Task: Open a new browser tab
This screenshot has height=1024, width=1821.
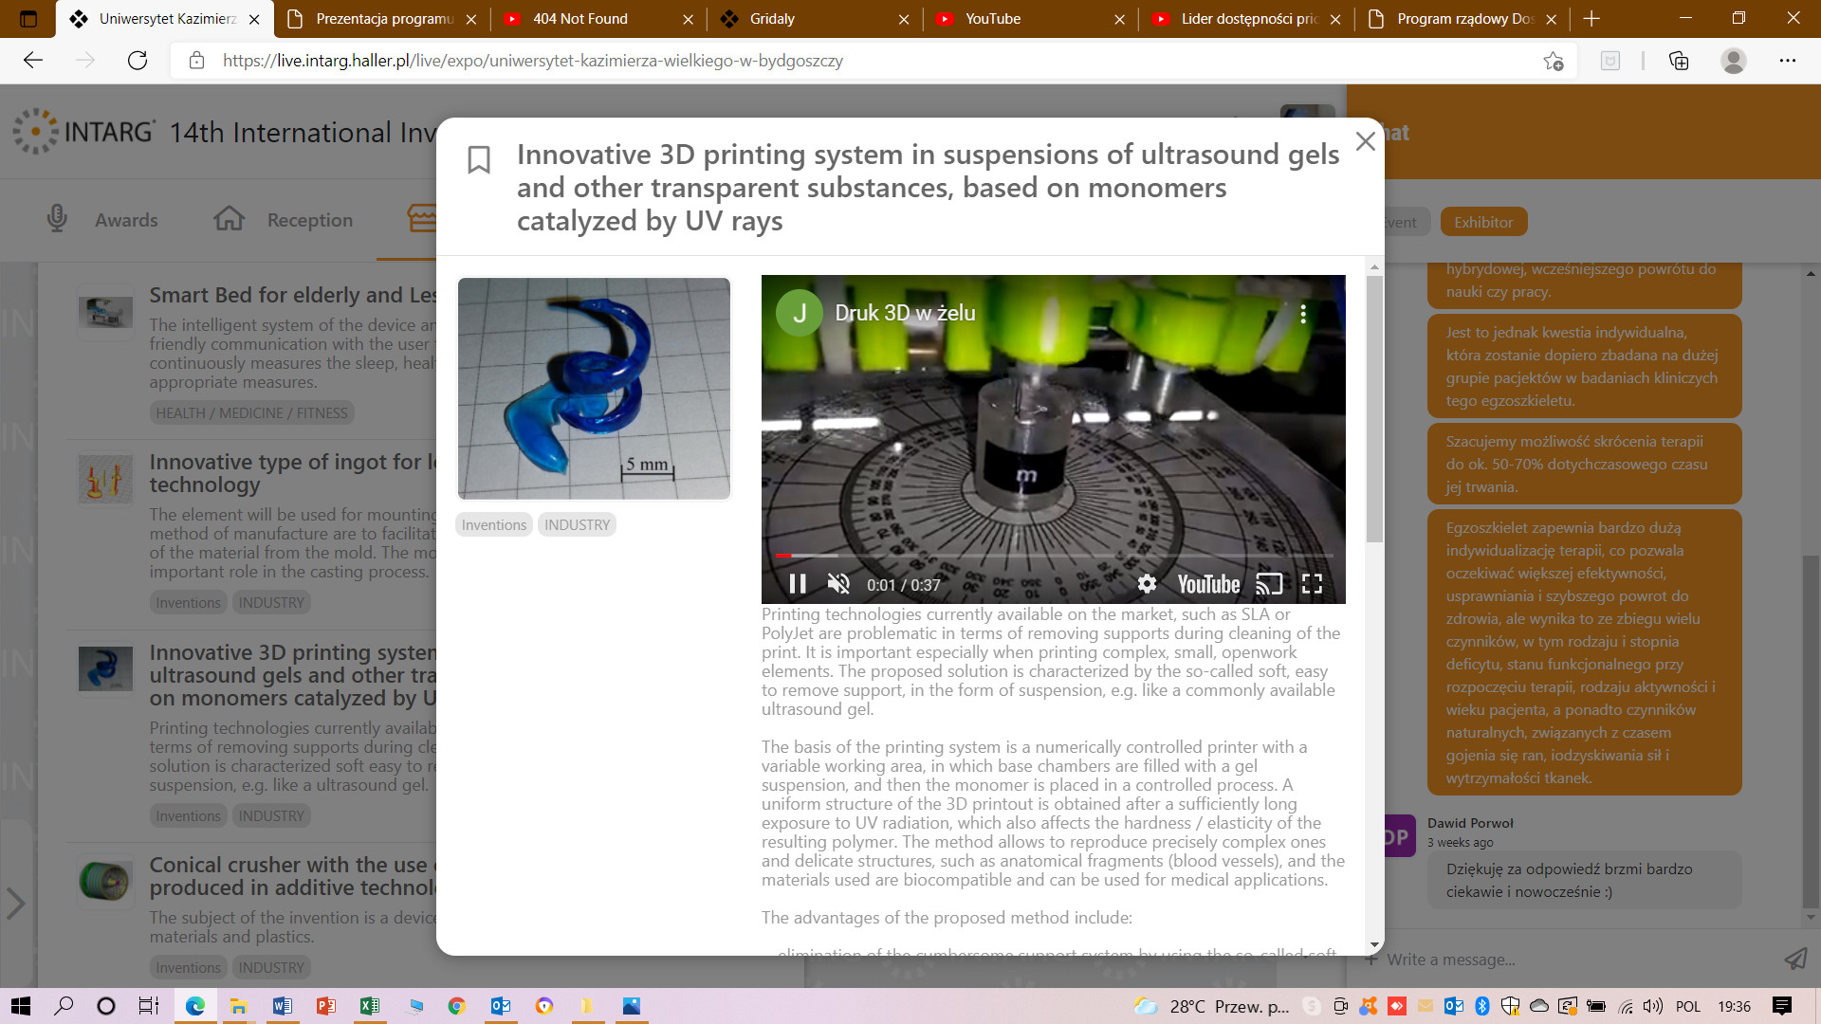Action: (1591, 19)
